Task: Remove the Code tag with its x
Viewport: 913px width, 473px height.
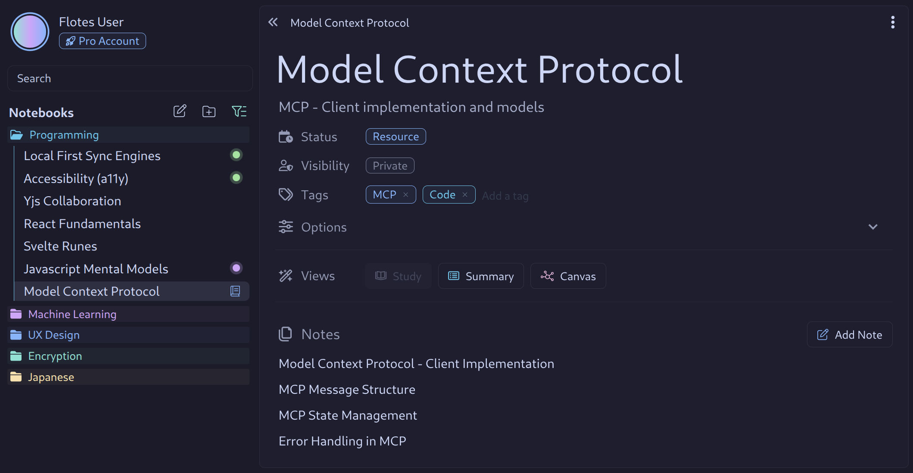Action: coord(465,195)
